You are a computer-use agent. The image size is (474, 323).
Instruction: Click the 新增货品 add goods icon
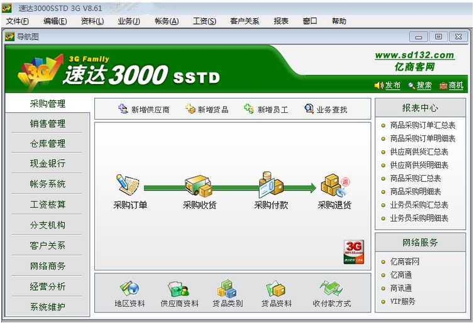click(x=190, y=109)
